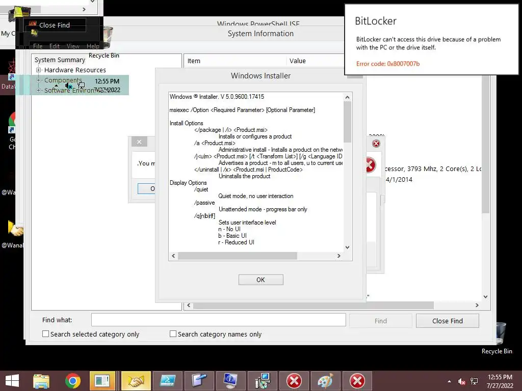The width and height of the screenshot is (522, 391).
Task: Launch Google Chrome from the taskbar
Action: [x=72, y=381]
